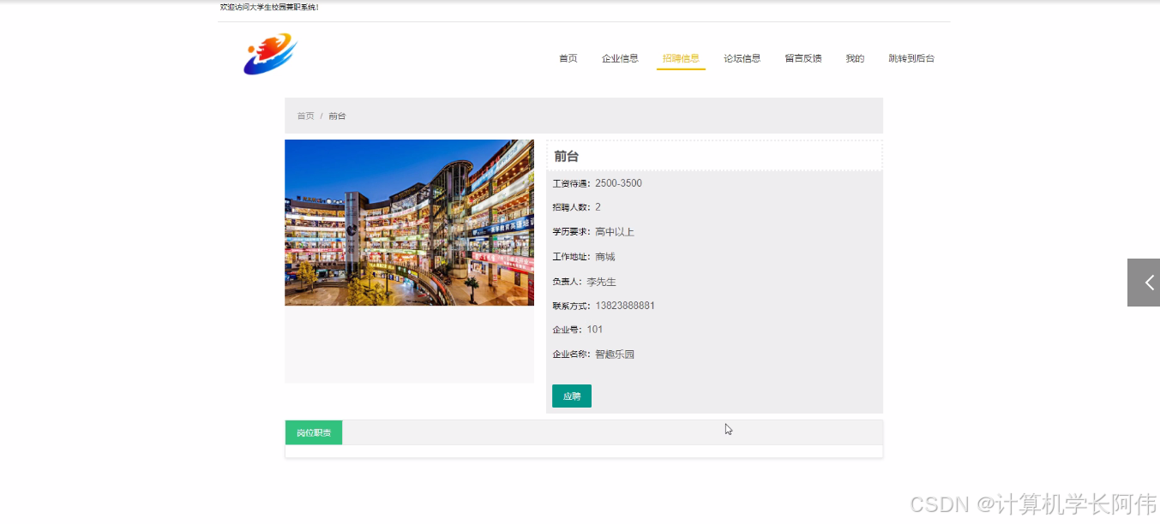Click the 欢迎访问大学生校园兼职系统 welcome text
The width and height of the screenshot is (1160, 524).
tap(269, 7)
